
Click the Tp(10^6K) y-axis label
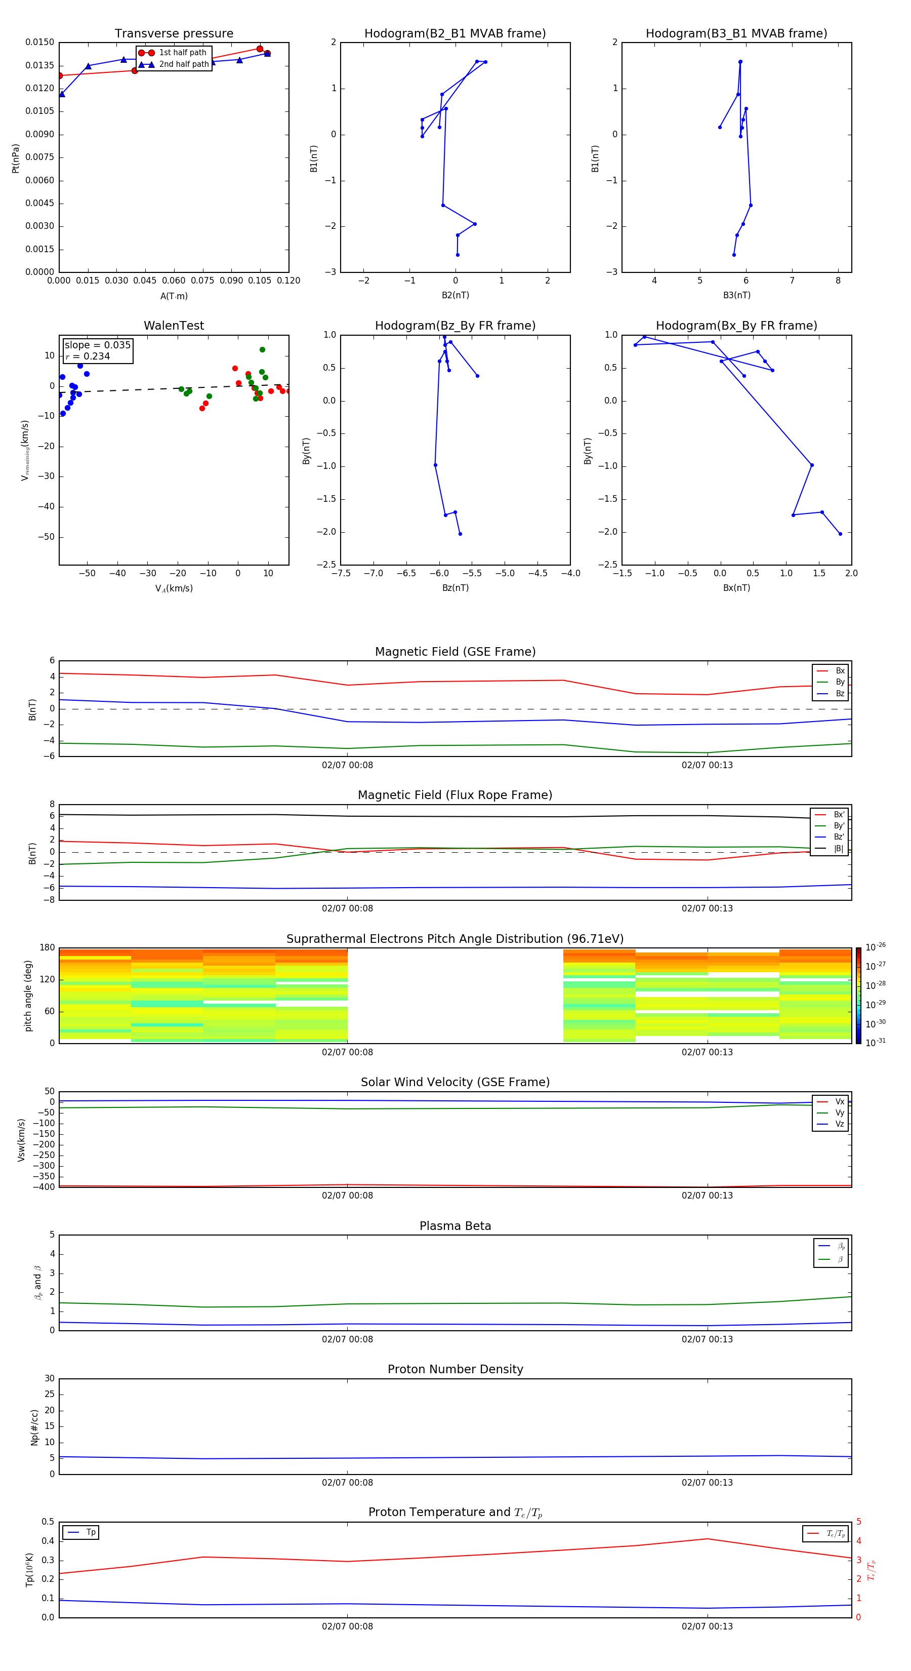click(29, 1570)
